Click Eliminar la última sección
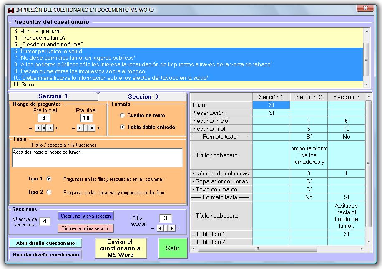 [86, 228]
